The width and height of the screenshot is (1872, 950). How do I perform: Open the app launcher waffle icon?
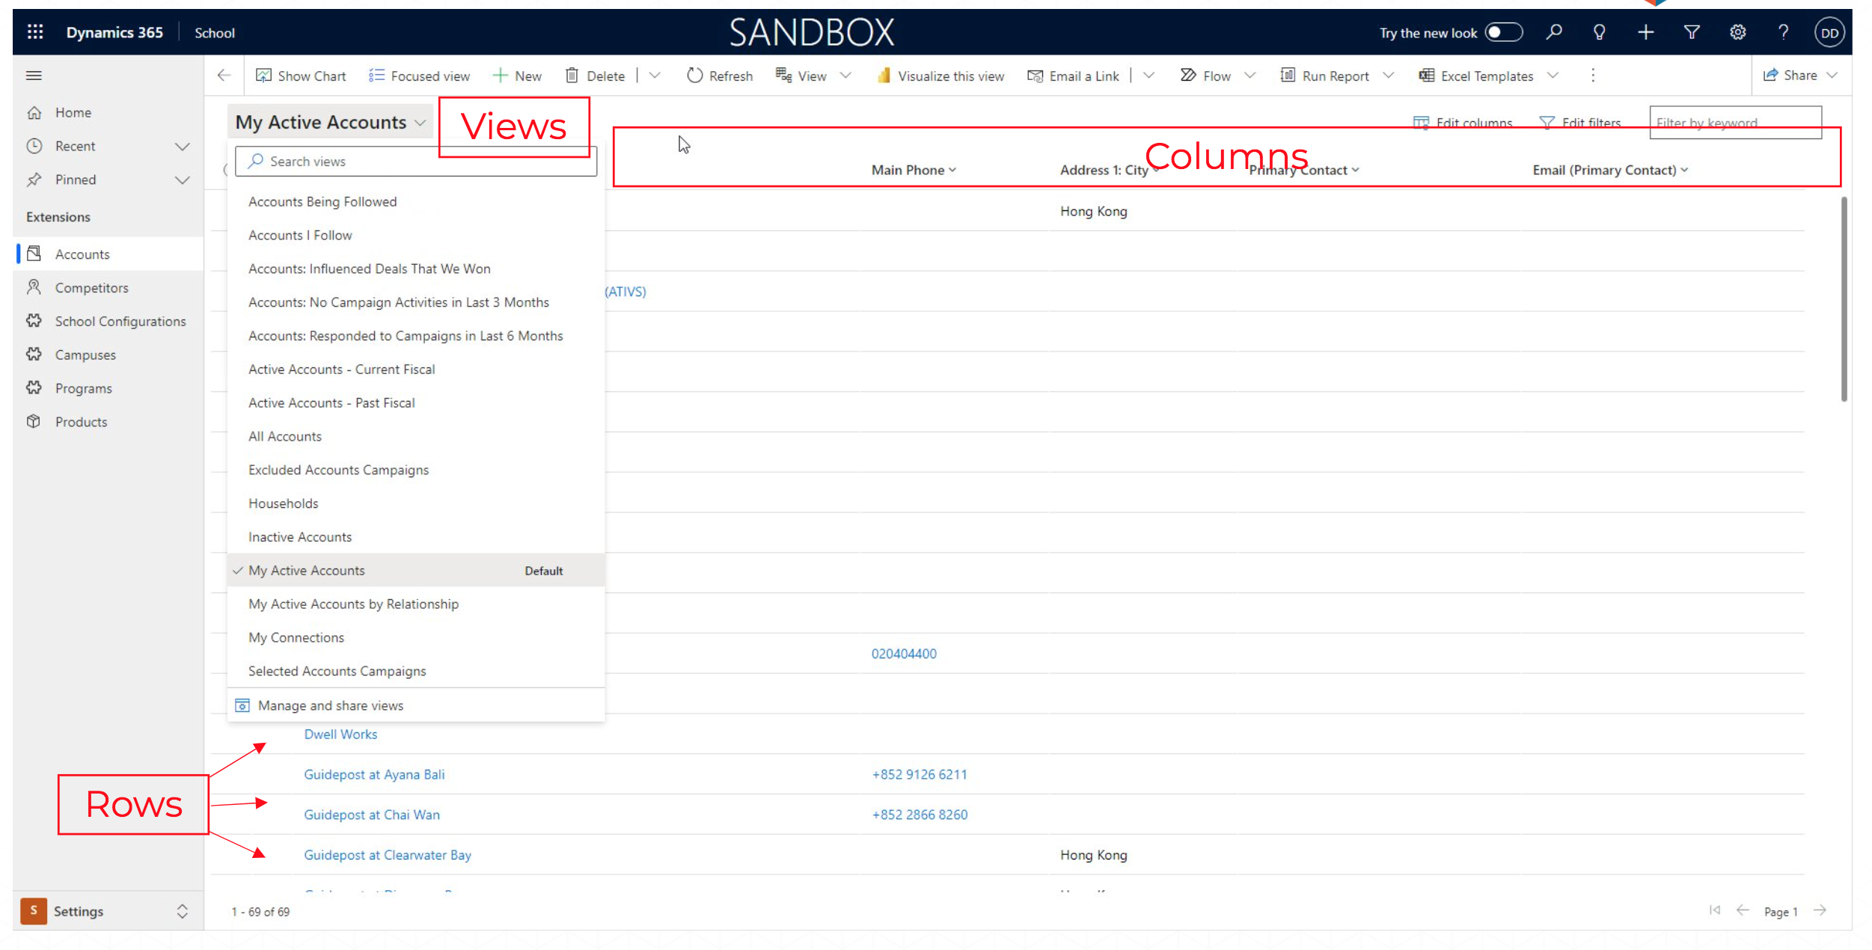coord(34,32)
